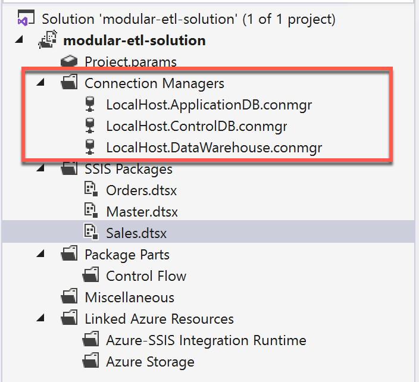Select the Control Flow folder
The width and height of the screenshot is (419, 382).
146,276
